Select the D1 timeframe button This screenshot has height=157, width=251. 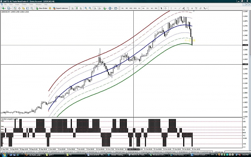point(148,8)
